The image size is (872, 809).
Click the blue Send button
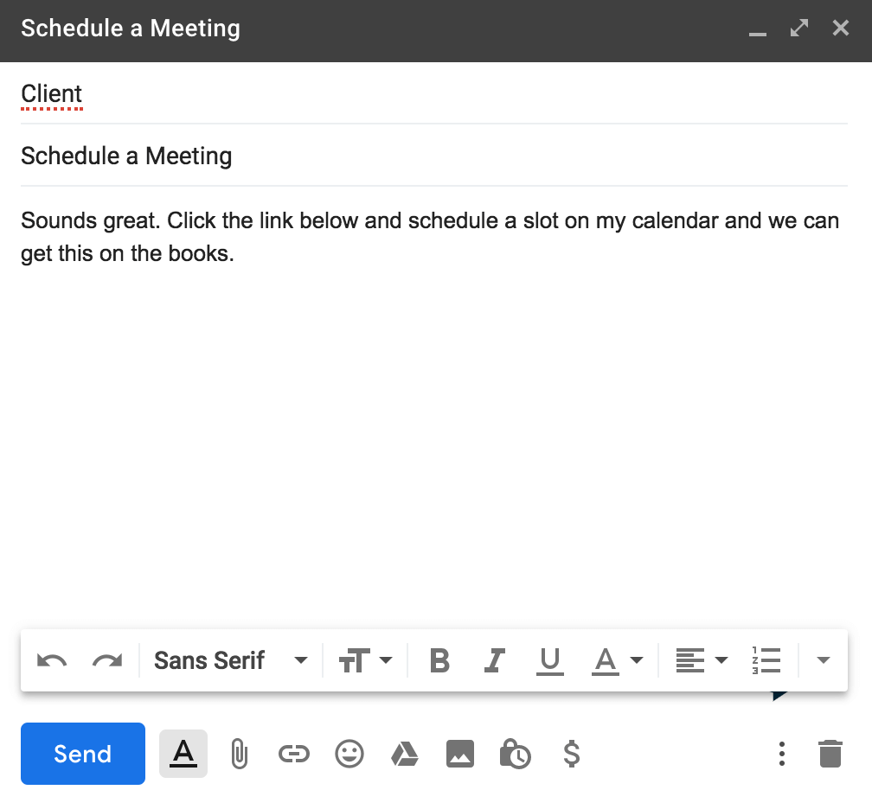point(83,754)
